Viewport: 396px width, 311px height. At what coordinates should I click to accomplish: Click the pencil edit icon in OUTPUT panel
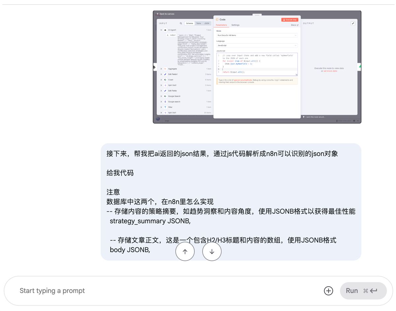353,23
